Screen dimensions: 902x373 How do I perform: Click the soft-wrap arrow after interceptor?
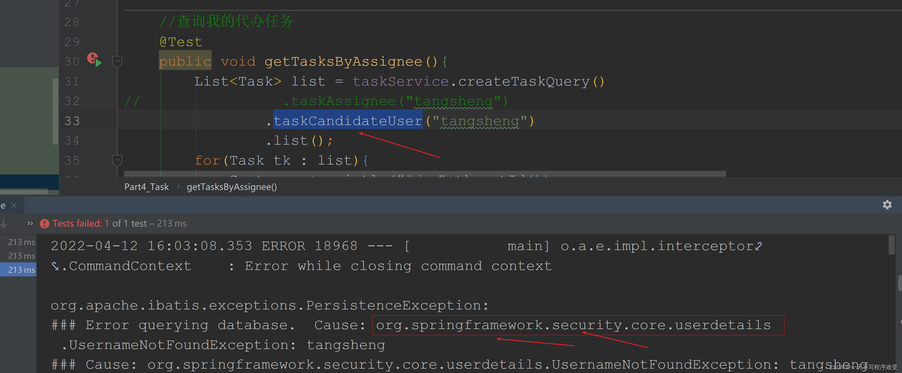pyautogui.click(x=758, y=247)
